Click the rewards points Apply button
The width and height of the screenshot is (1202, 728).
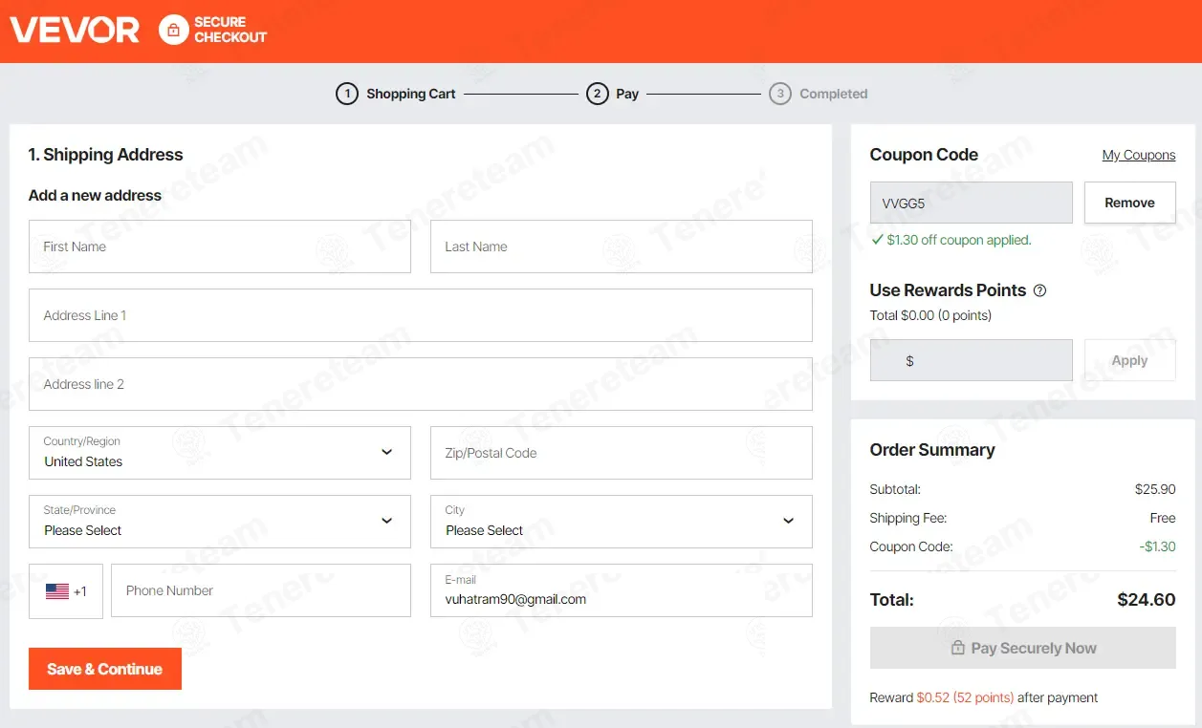coord(1130,360)
